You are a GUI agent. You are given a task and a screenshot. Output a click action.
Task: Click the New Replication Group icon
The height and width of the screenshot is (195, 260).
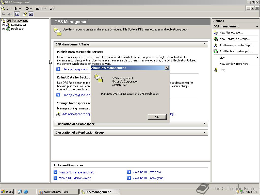coord(216,39)
